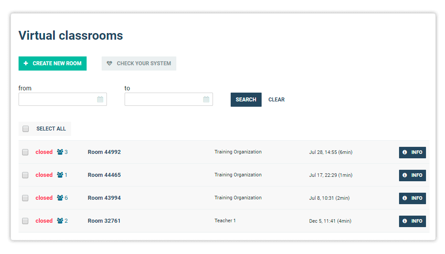Click the Create New Room button

53,63
